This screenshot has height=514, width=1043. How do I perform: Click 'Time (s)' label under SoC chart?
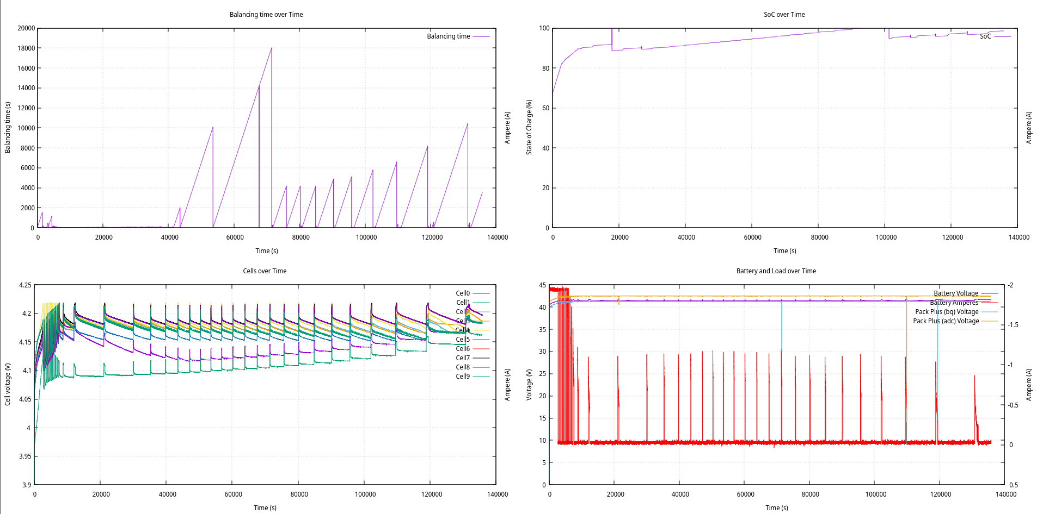[x=785, y=251]
